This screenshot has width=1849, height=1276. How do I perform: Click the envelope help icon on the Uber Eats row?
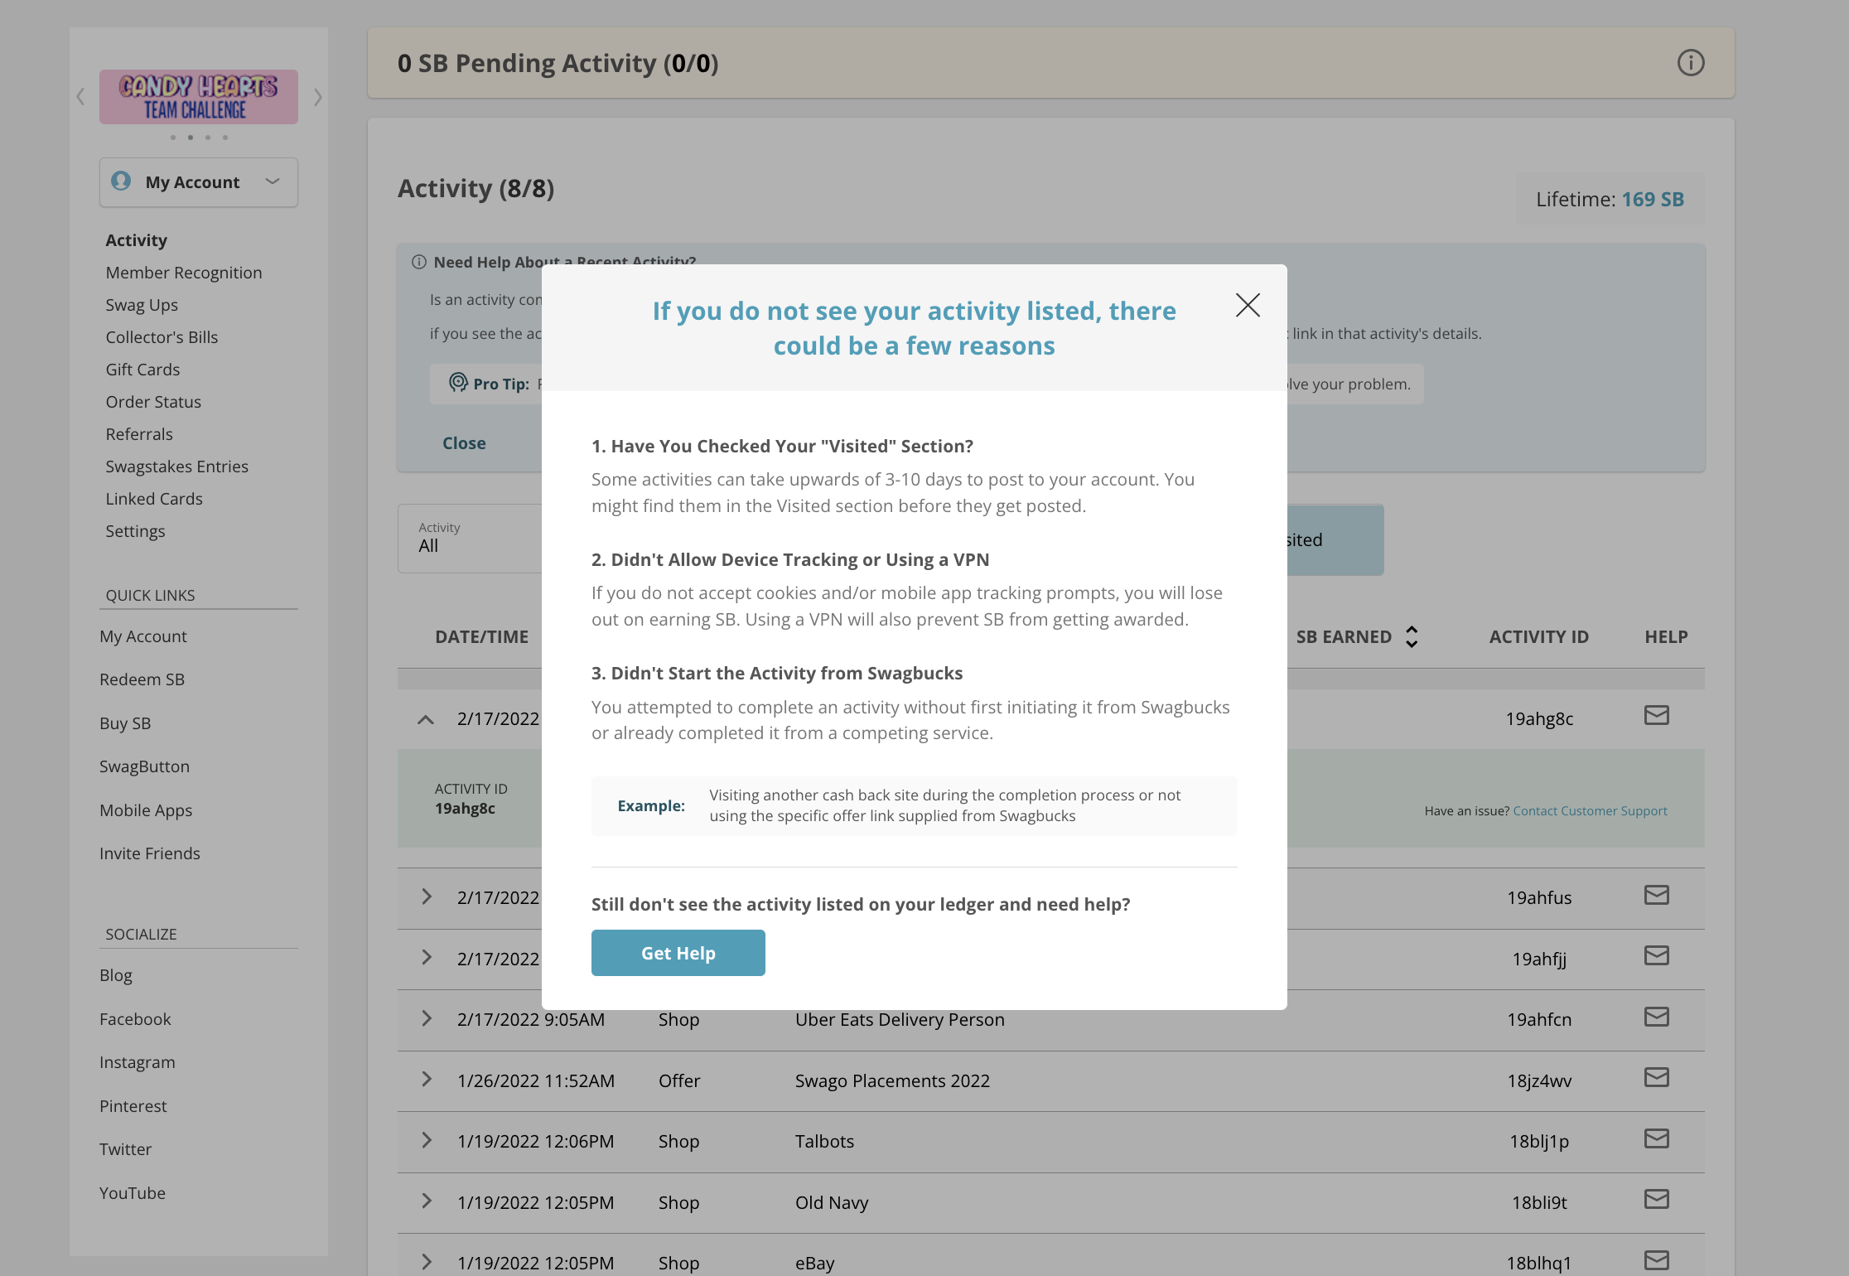(x=1656, y=1017)
